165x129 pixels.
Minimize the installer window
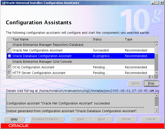click(x=153, y=3)
